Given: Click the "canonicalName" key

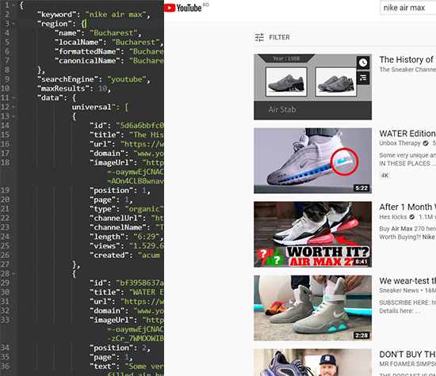Looking at the screenshot, I should (87, 61).
